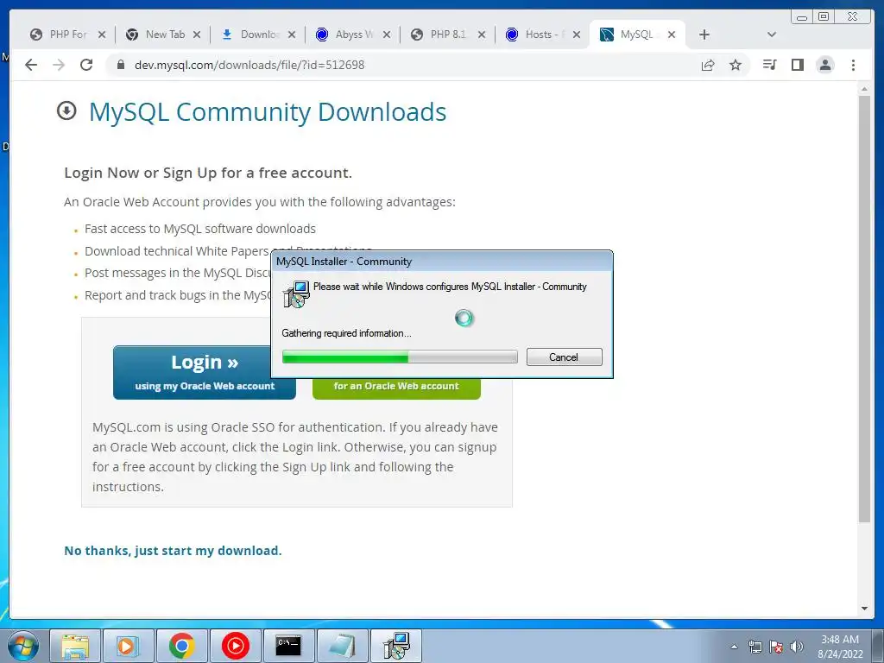
Task: Click the installer green progress bar
Action: (x=400, y=357)
